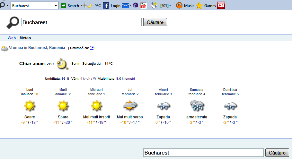Click the moon weather icon in toolbar
Image resolution: width=292 pixels, height=159 pixels.
90,5
